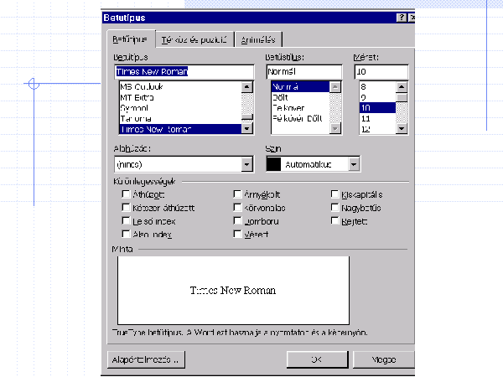The height and width of the screenshot is (377, 503).
Task: Tick the Felső index superscript checkbox
Action: 126,221
